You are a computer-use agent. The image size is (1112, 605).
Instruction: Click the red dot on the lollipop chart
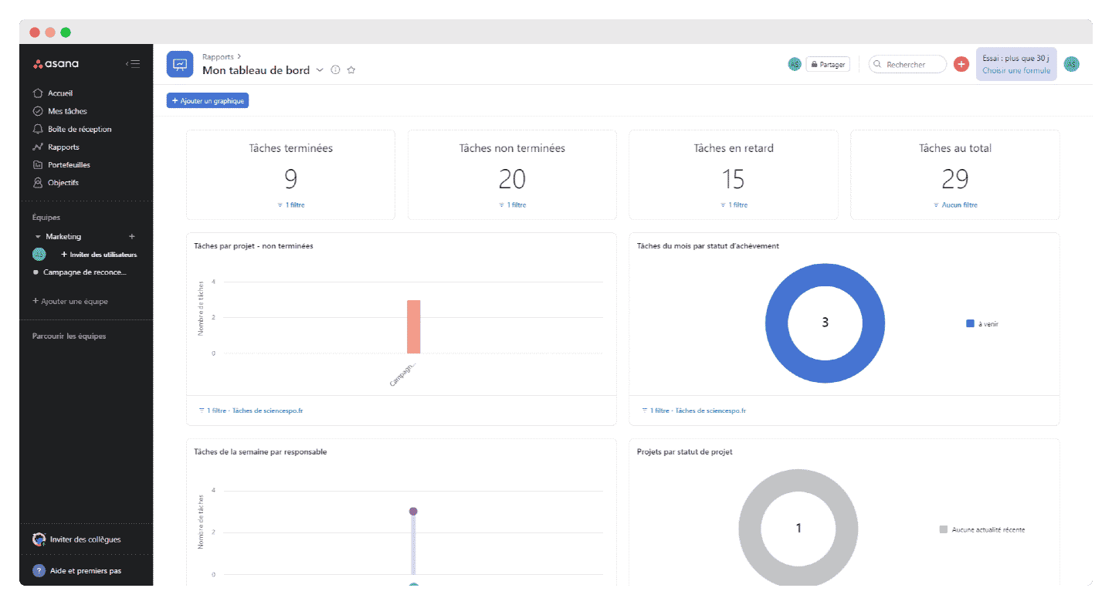coord(413,511)
